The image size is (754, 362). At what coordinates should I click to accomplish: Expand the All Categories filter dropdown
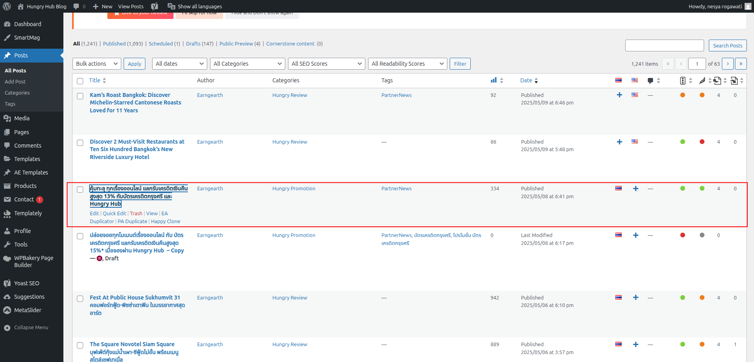tap(247, 64)
